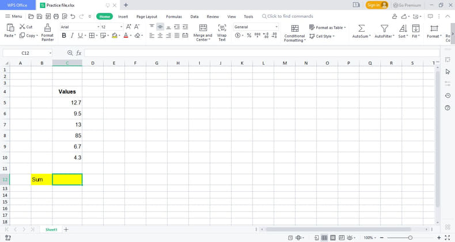Open the Insert ribbon tab

(123, 17)
